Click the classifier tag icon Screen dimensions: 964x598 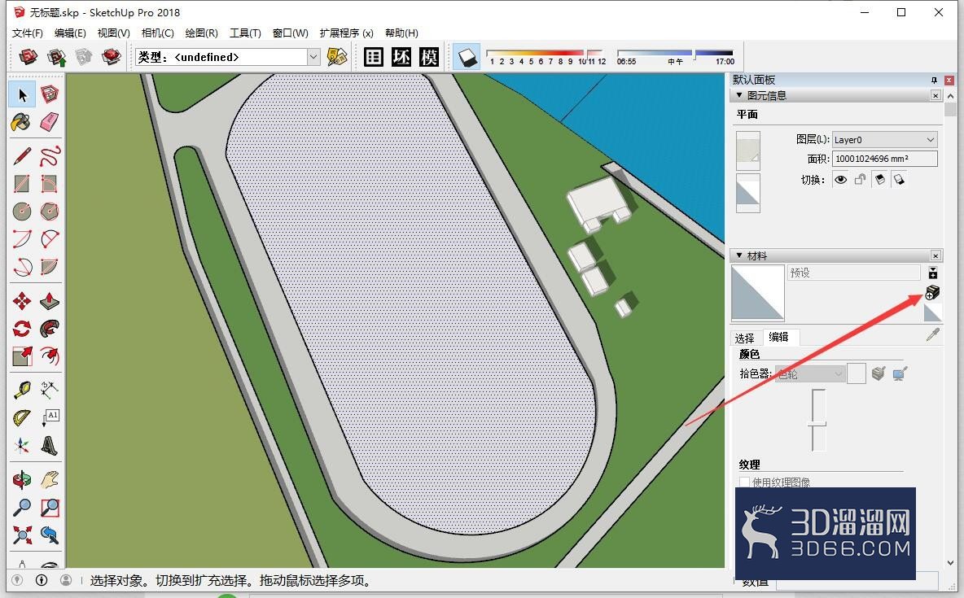click(337, 57)
